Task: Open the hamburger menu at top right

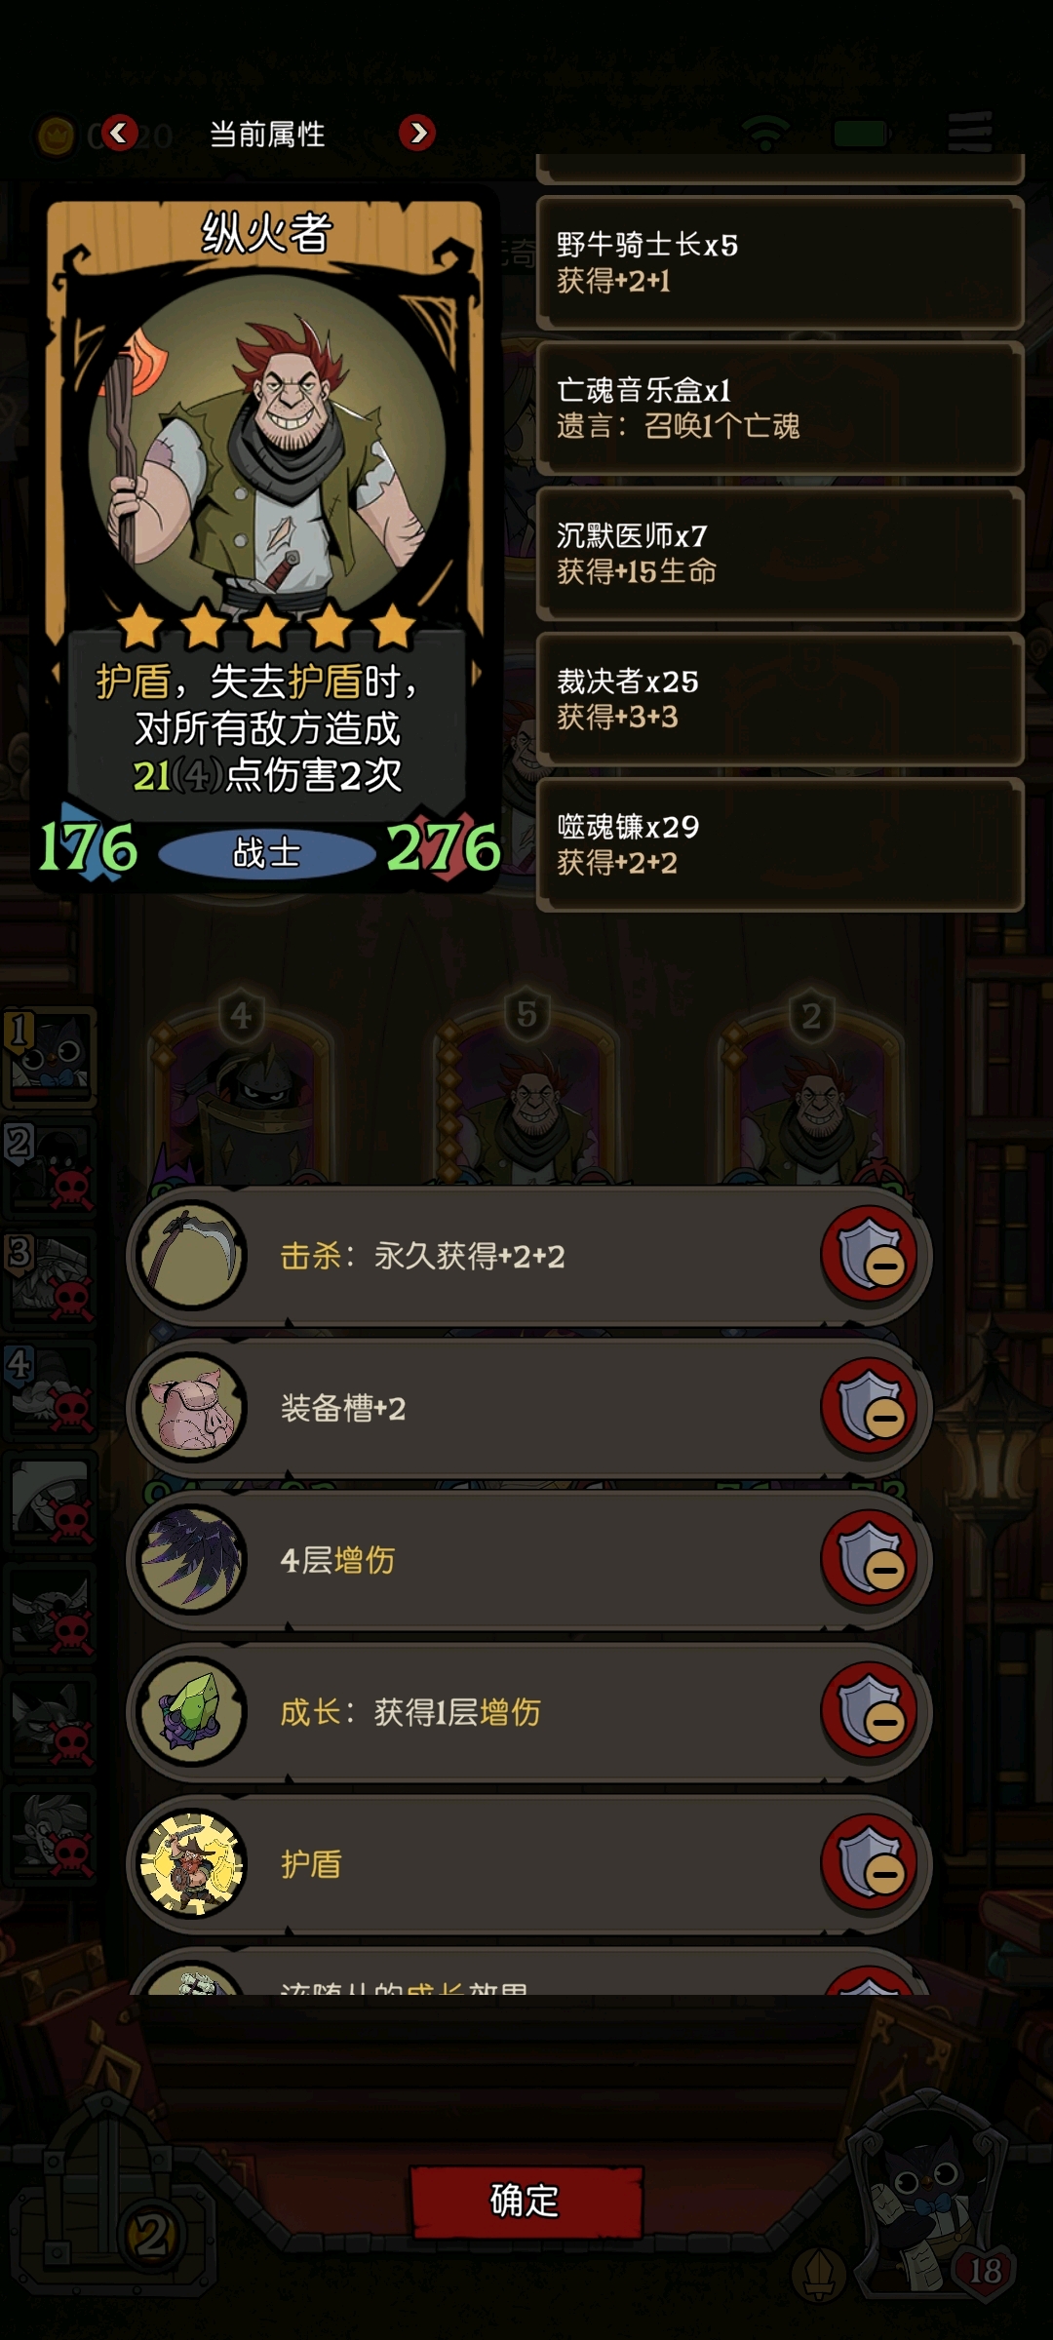Action: coord(969,133)
